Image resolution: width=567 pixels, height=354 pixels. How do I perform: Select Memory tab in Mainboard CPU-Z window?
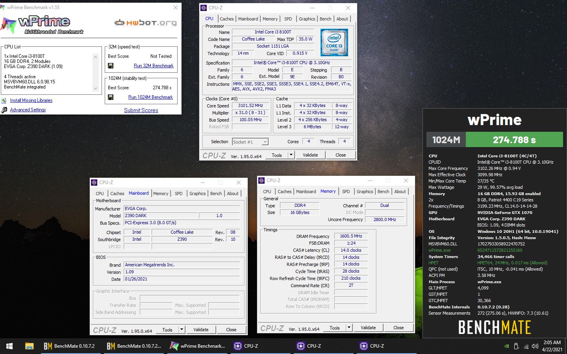click(161, 194)
